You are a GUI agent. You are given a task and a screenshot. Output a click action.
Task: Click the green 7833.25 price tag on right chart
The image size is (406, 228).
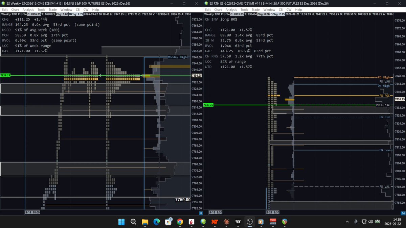point(208,105)
